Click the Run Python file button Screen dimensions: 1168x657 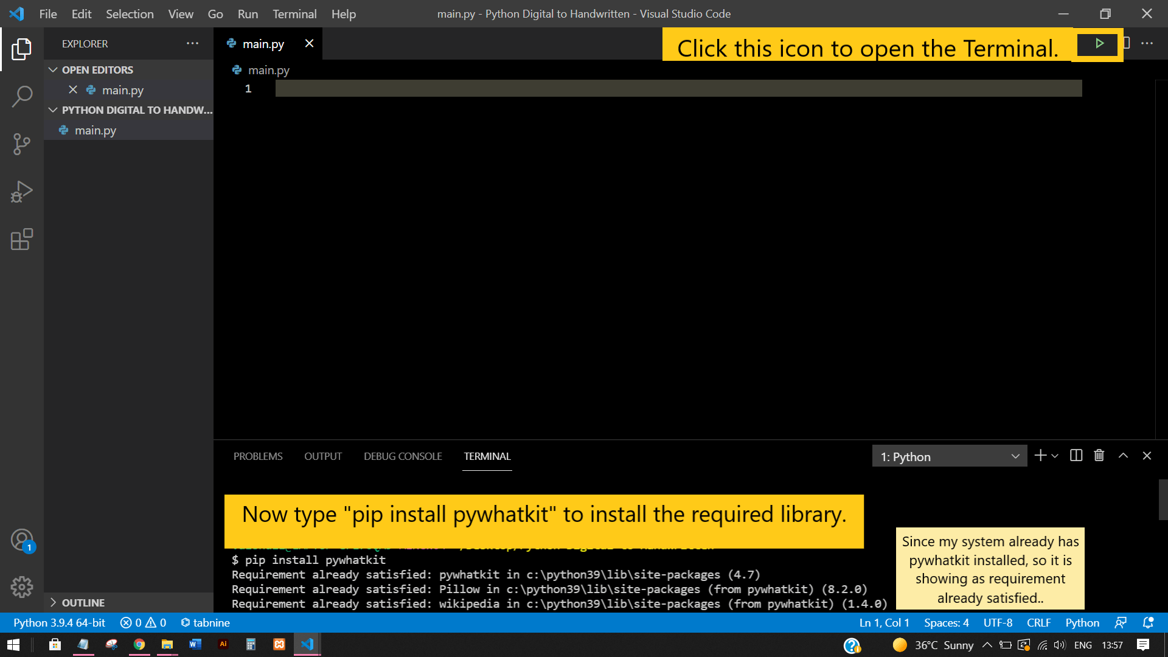(1099, 43)
